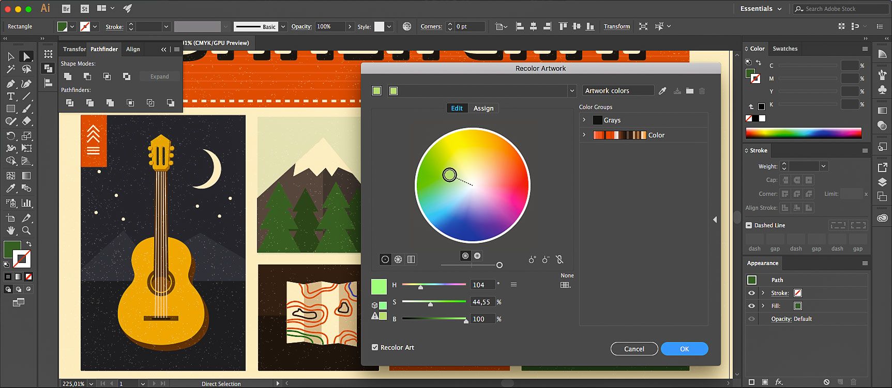Expand the Stroke row in Appearance panel
Viewport: 892px width, 388px height.
pyautogui.click(x=763, y=293)
